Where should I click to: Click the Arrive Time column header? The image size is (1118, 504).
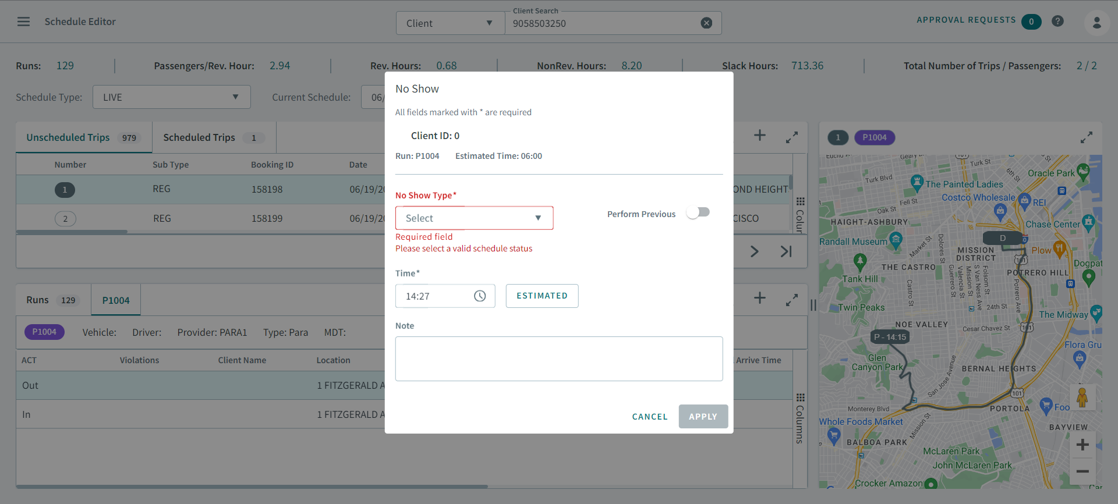point(758,360)
